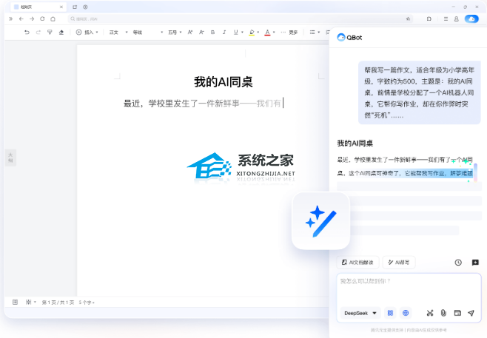Expand the underline style arrow

242,33
